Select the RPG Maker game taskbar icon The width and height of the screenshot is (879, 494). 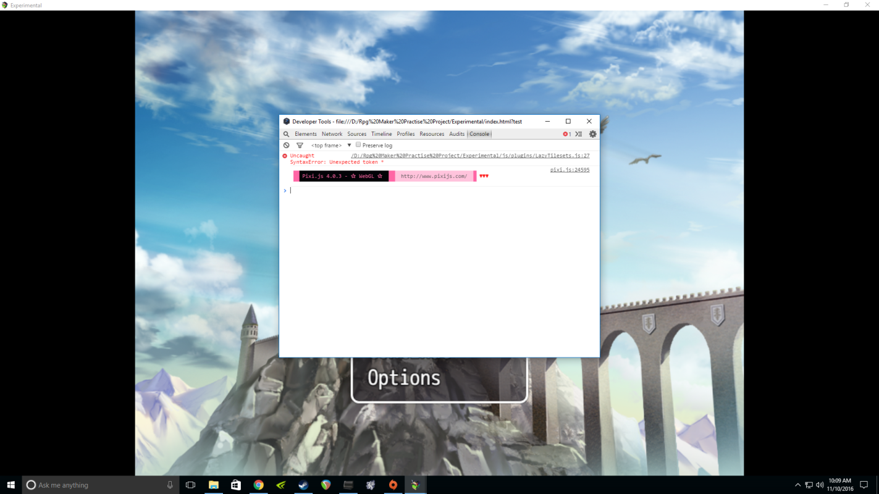coord(416,485)
